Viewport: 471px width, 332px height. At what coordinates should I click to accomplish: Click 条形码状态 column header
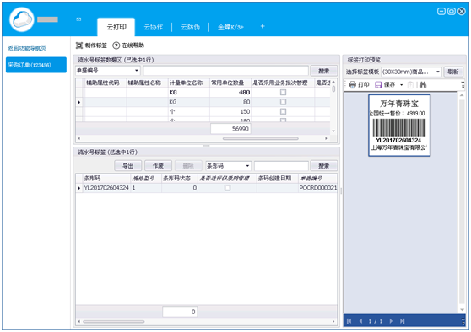180,179
